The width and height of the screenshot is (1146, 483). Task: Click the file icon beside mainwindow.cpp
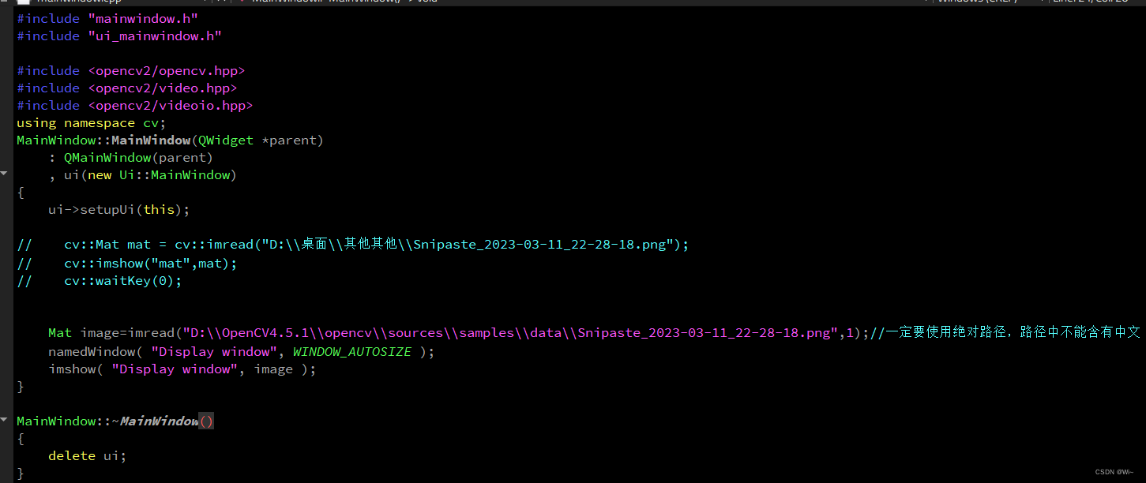click(23, 2)
